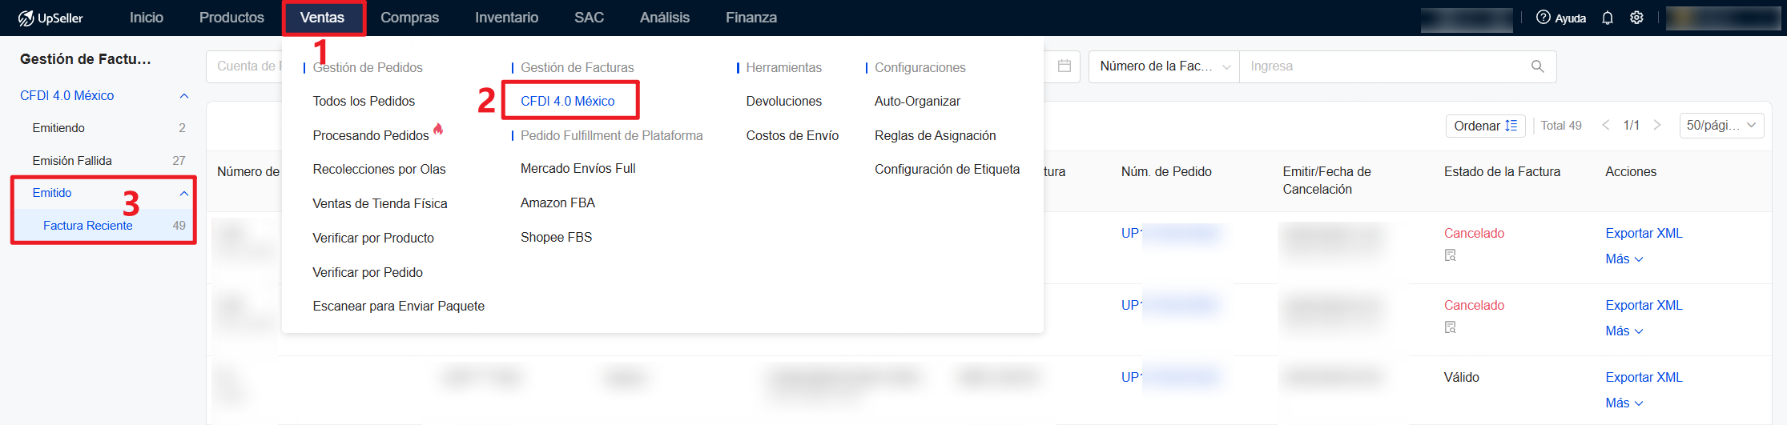Open the SAC menu
Viewport: 1787px width, 425px height.
pos(589,18)
